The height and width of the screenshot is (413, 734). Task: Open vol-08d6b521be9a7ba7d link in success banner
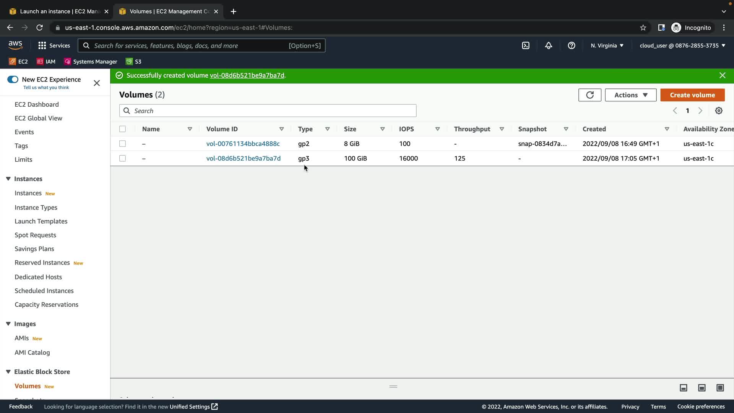[247, 76]
